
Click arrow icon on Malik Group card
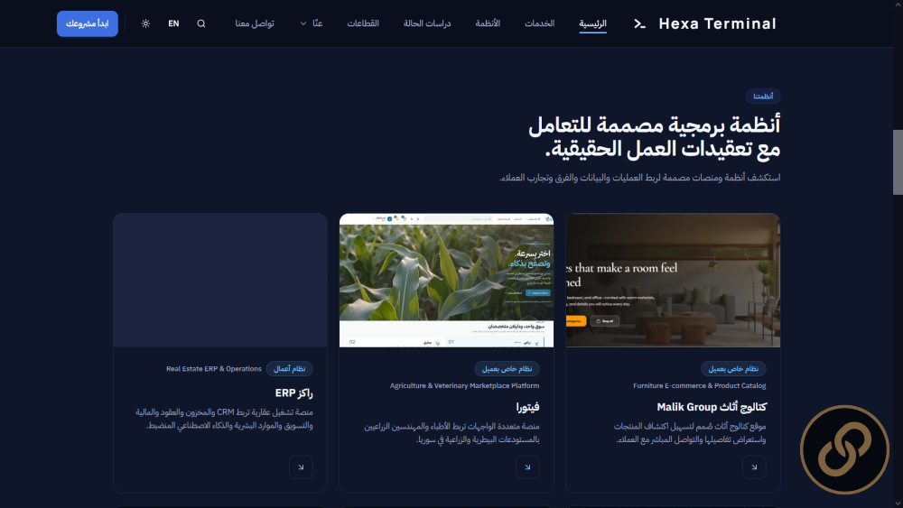754,467
